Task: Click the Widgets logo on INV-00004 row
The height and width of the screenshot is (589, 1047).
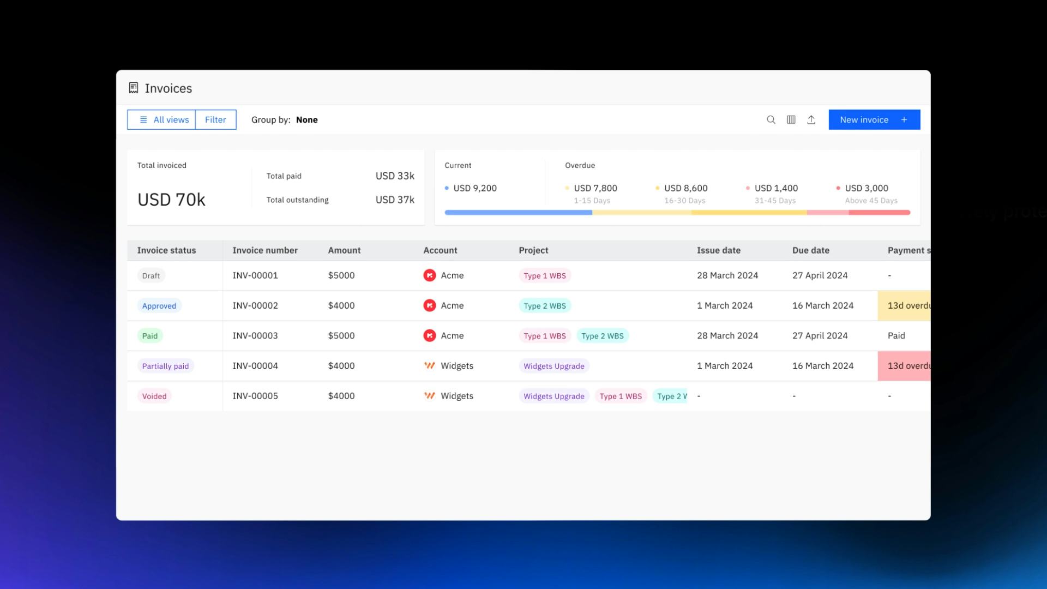Action: 430,366
